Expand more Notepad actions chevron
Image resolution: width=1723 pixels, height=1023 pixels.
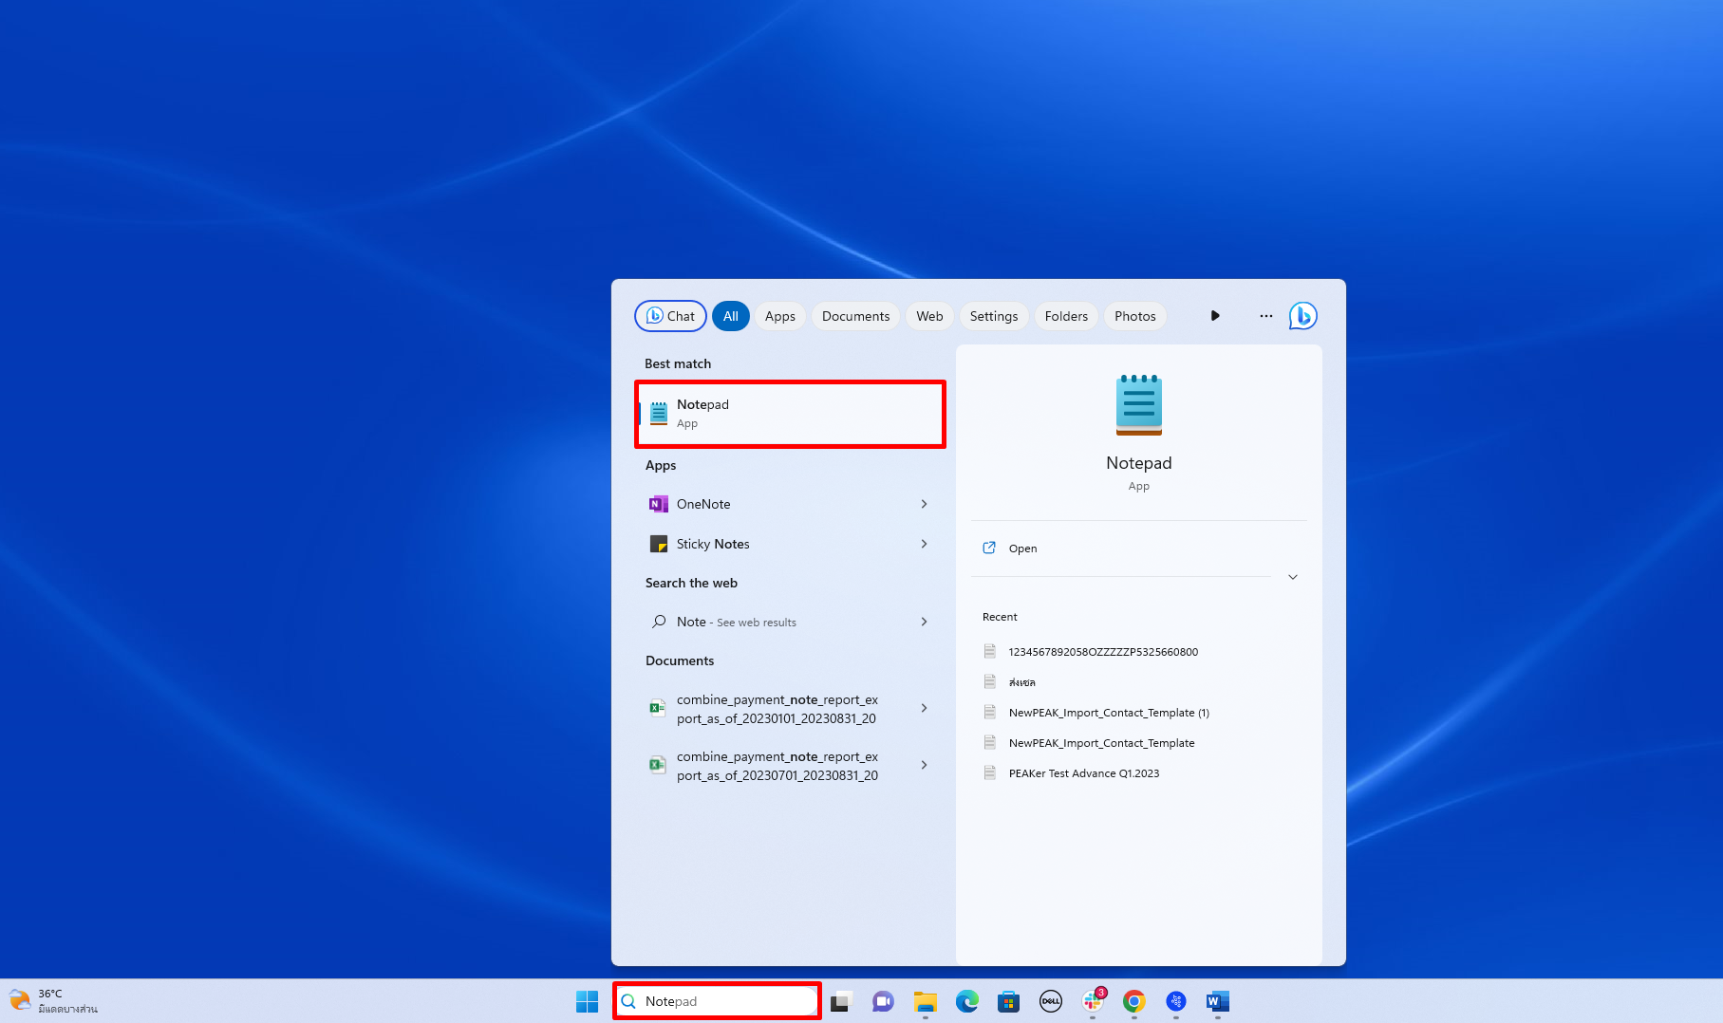(1292, 577)
